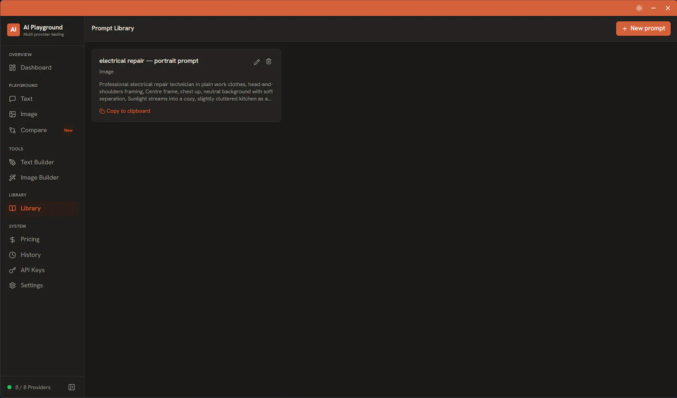Click the AI Playground logo icon

(14, 30)
